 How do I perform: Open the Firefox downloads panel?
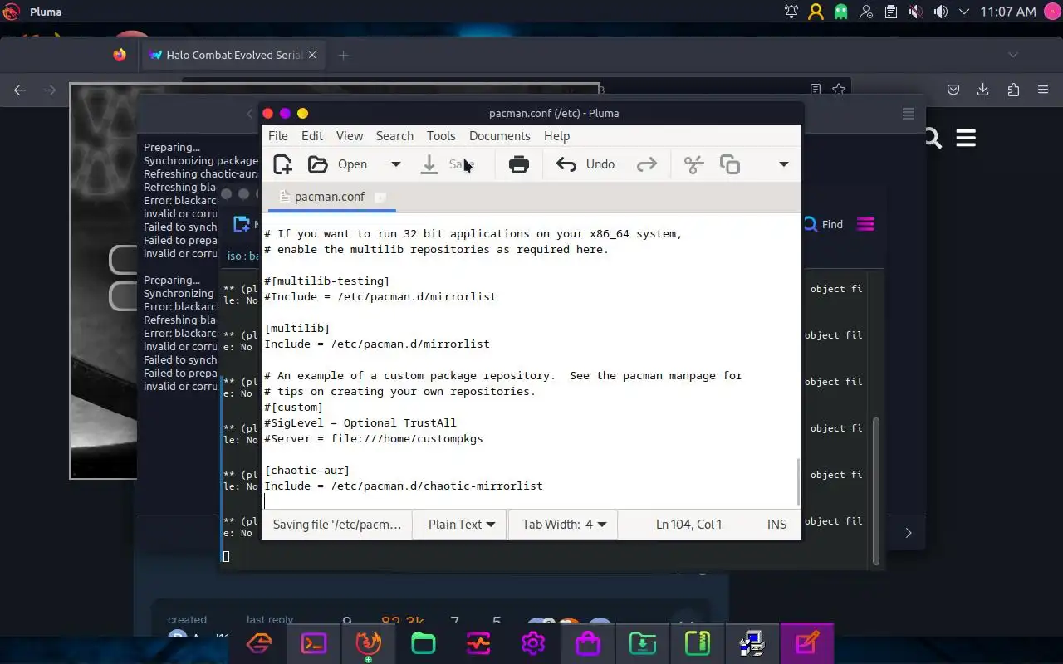pos(983,90)
